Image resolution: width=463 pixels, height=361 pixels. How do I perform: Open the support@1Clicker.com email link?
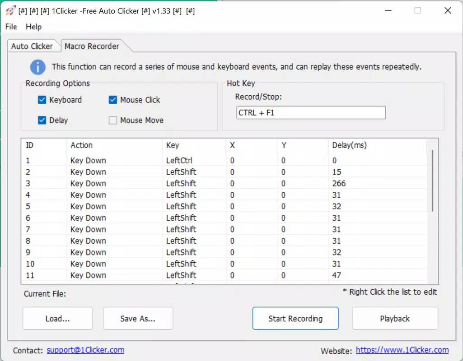click(86, 350)
